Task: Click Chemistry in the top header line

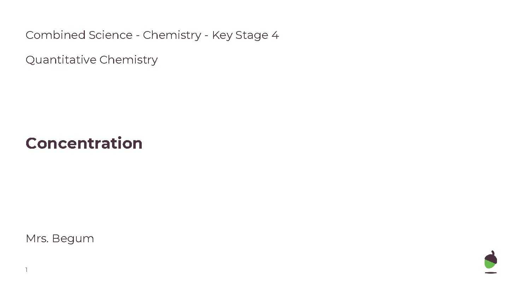Action: [172, 35]
